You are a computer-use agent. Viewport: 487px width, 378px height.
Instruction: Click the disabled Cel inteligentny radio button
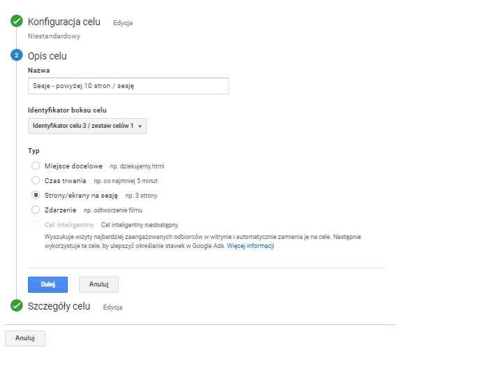[x=36, y=224]
